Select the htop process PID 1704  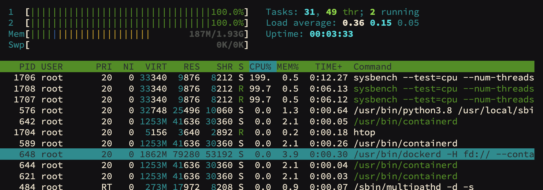(267, 132)
